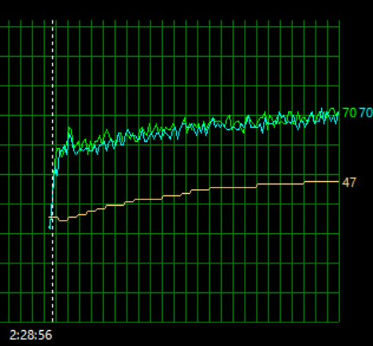Click the top border of the graph grid
This screenshot has height=346, width=373.
(x=170, y=26)
